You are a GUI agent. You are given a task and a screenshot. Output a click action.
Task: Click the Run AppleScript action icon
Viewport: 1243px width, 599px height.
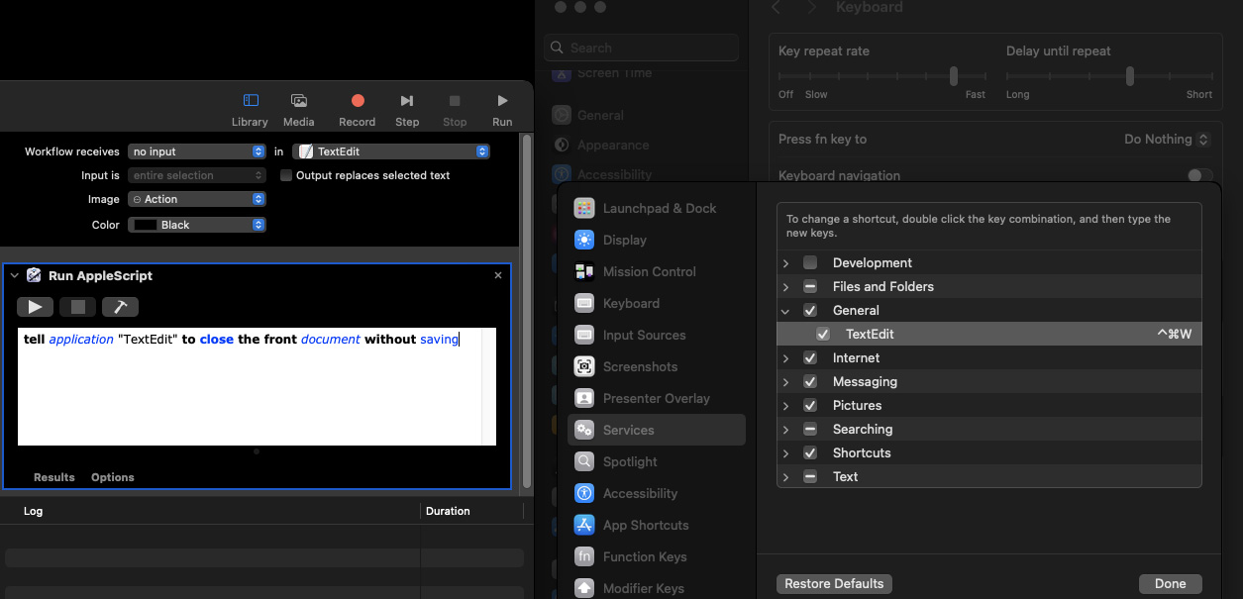point(34,275)
